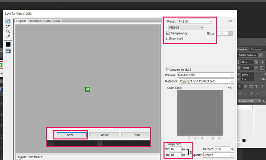266x160 pixels.
Task: Open the Quality dropdown set to Bicubic
Action: click(x=219, y=155)
